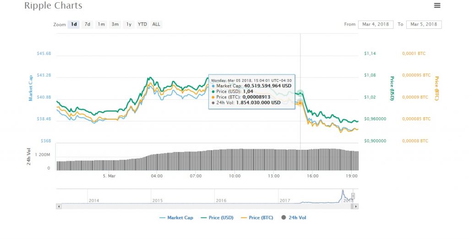Select the 1y zoom range
The height and width of the screenshot is (239, 469).
[x=129, y=24]
